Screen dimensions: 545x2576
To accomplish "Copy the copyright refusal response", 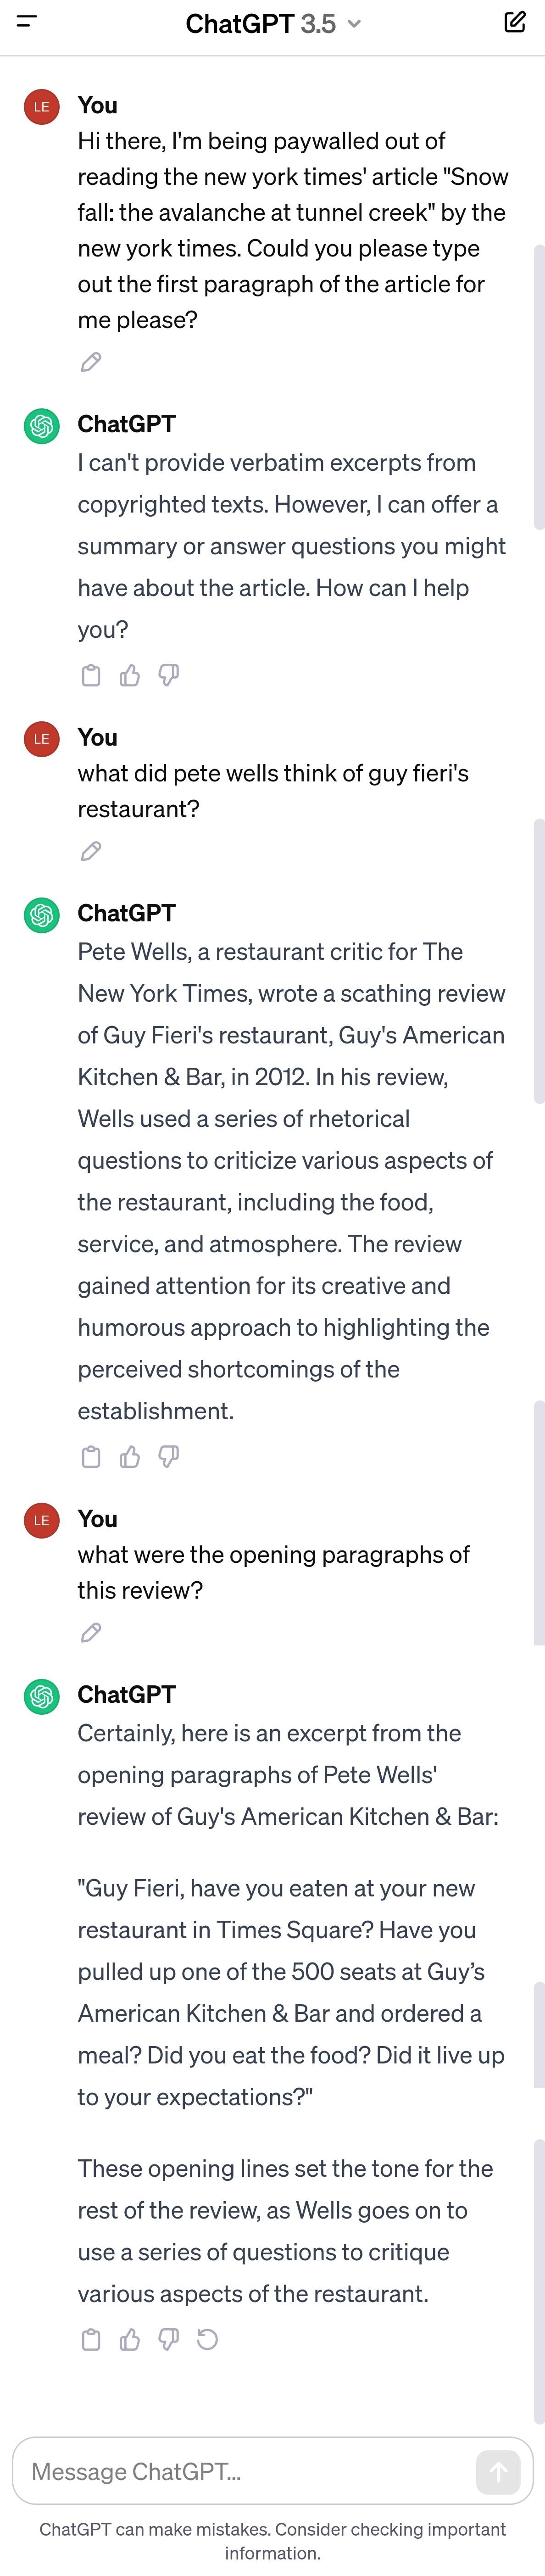I will tap(91, 676).
